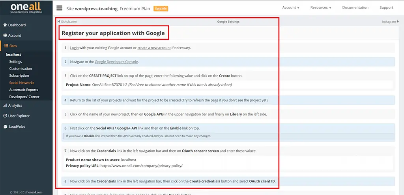The height and width of the screenshot is (195, 404).
Task: Click the Login link in step 1
Action: click(x=75, y=48)
